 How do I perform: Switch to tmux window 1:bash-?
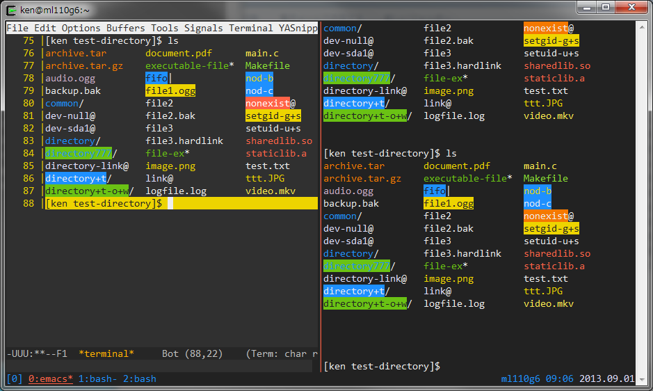click(x=98, y=379)
